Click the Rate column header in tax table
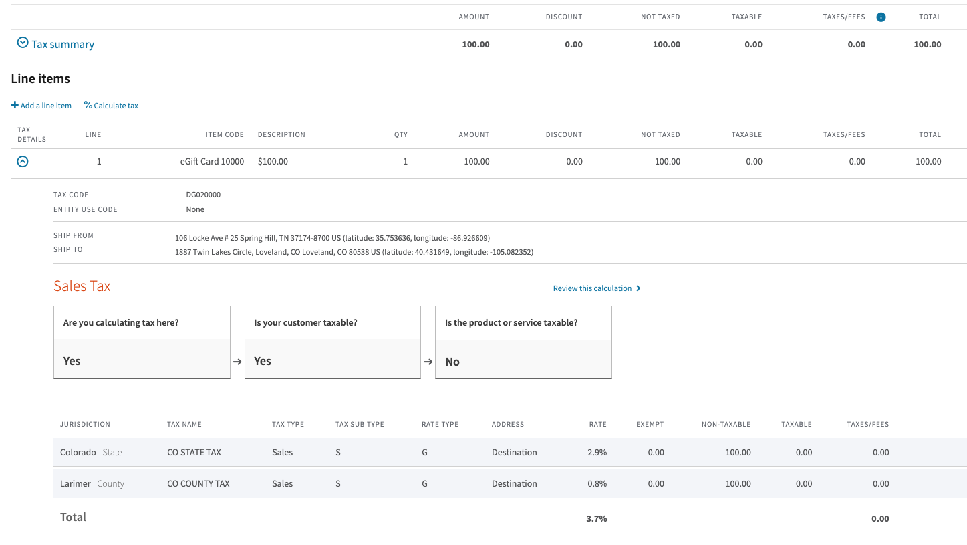This screenshot has width=967, height=545. (597, 424)
